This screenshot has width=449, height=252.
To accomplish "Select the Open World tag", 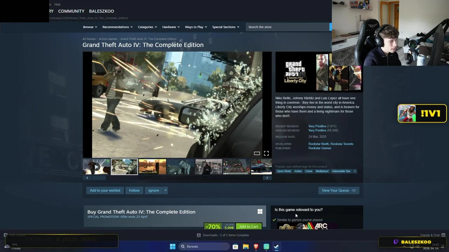I will pyautogui.click(x=284, y=171).
